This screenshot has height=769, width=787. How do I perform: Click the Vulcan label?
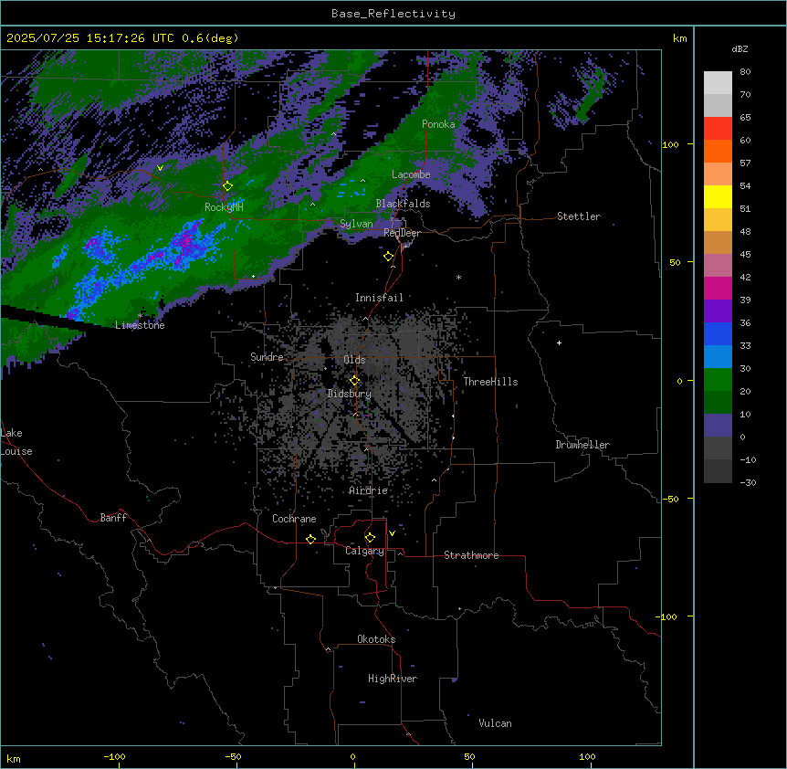point(496,723)
